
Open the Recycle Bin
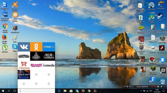point(163,82)
